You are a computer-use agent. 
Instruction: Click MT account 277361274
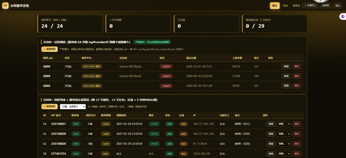coord(59,154)
